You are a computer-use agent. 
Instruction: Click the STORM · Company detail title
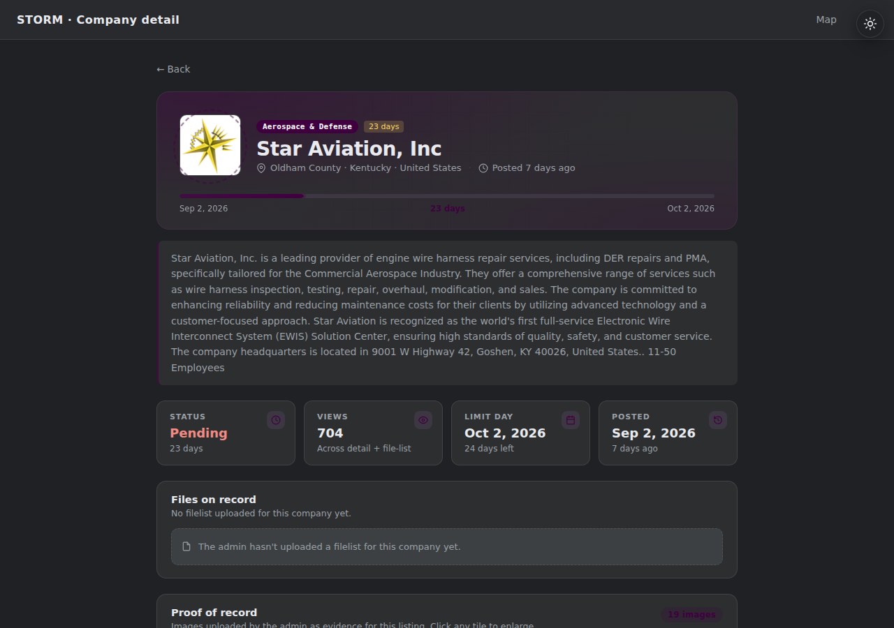98,20
